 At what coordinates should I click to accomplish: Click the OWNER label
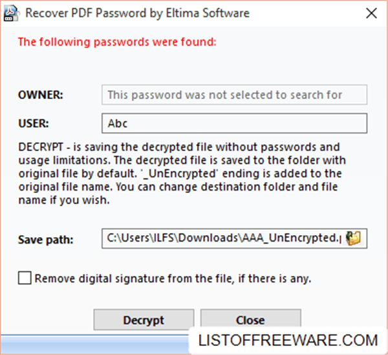tap(40, 95)
